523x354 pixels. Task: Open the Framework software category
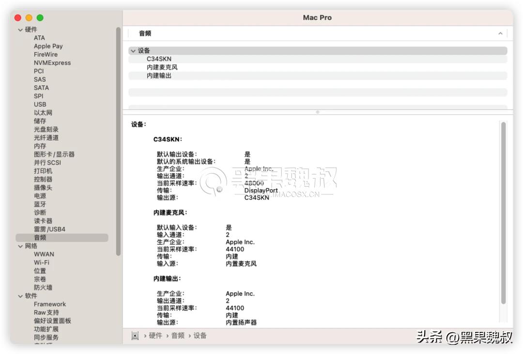coord(50,304)
